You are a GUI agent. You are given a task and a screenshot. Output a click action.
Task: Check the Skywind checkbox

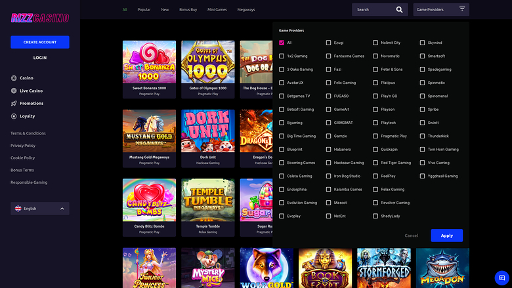[x=422, y=43]
